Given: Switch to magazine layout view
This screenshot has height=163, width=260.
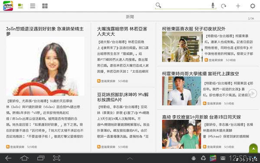Looking at the screenshot, I should point(20,6).
